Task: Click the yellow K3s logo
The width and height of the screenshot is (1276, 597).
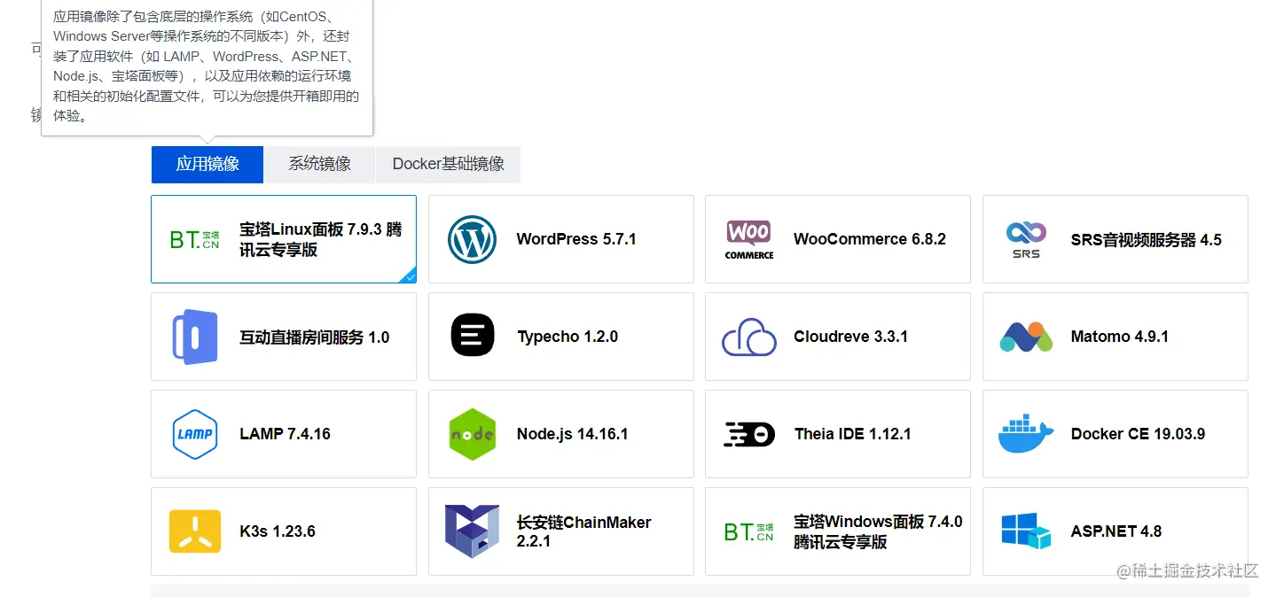Action: (194, 531)
